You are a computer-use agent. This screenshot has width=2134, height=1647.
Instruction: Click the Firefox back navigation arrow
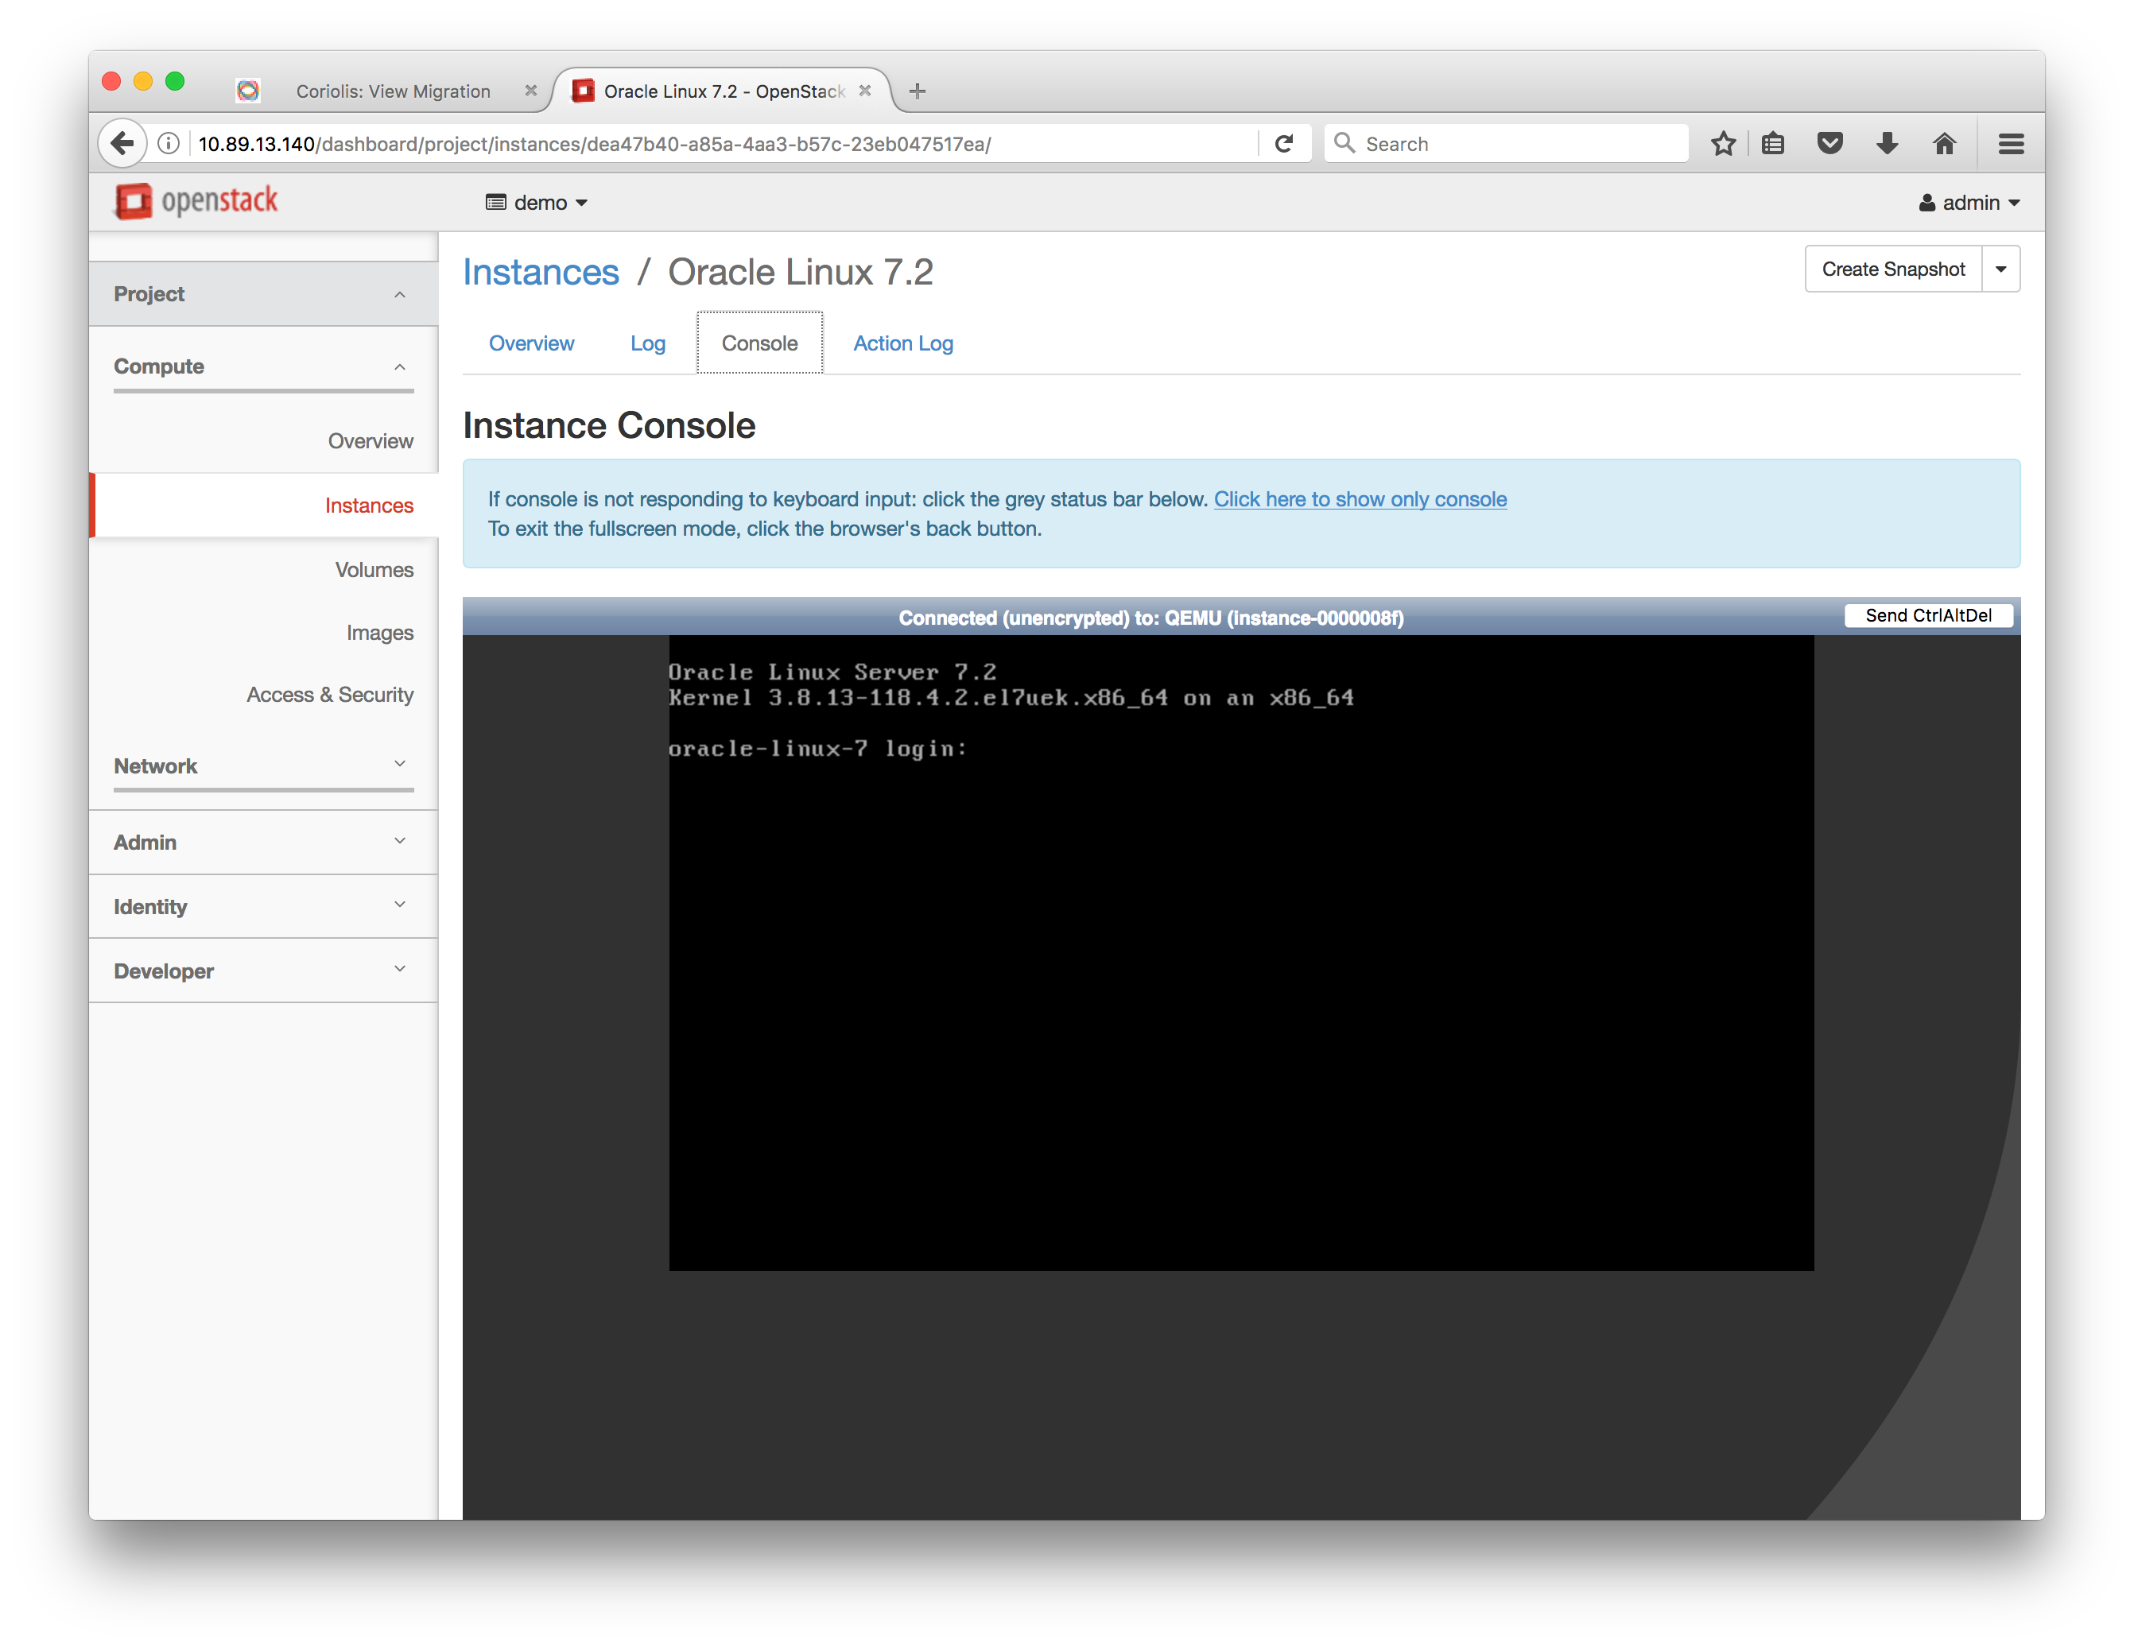[x=121, y=142]
